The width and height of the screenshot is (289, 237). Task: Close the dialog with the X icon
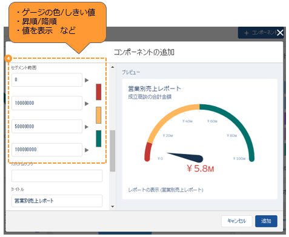point(280,33)
